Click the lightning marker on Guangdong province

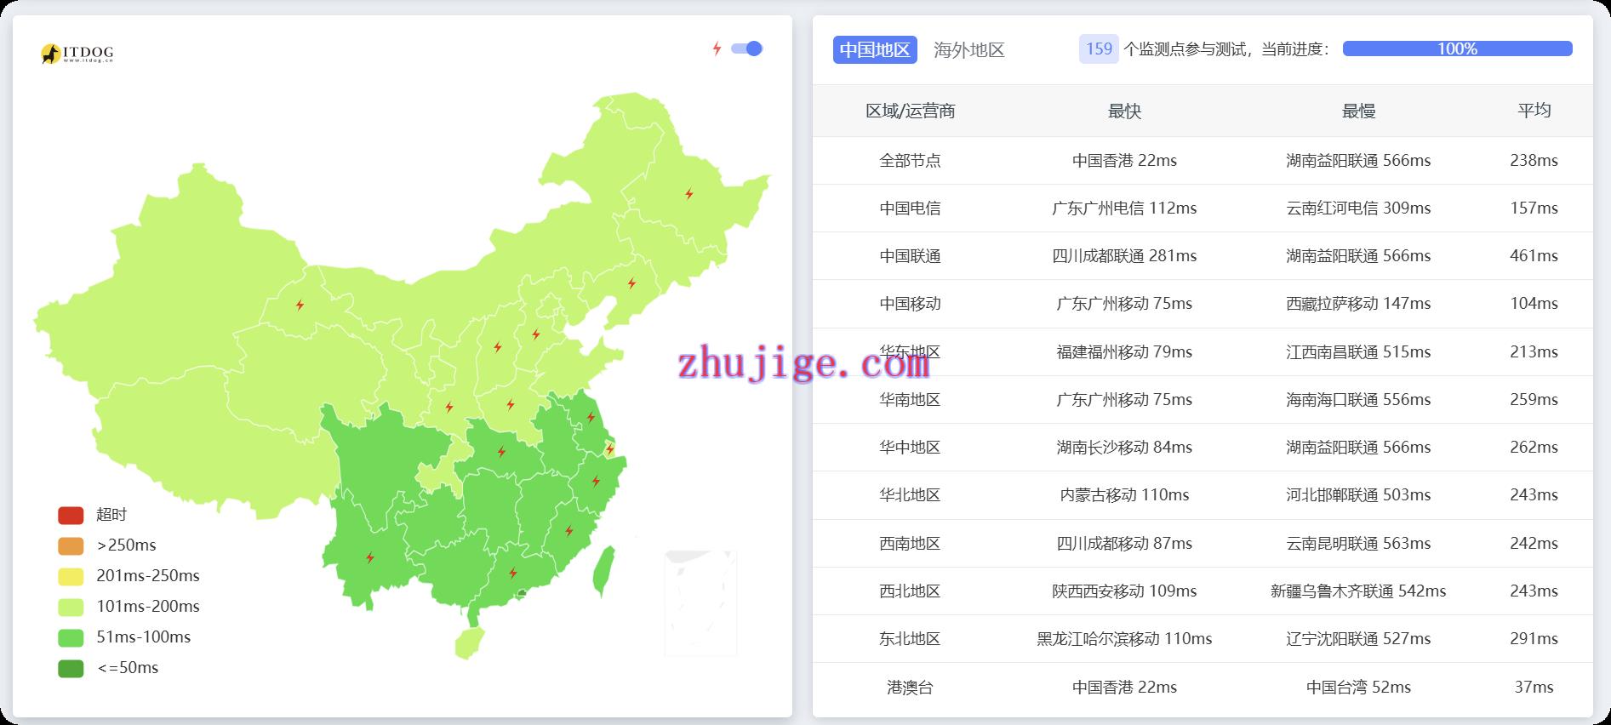click(x=513, y=573)
